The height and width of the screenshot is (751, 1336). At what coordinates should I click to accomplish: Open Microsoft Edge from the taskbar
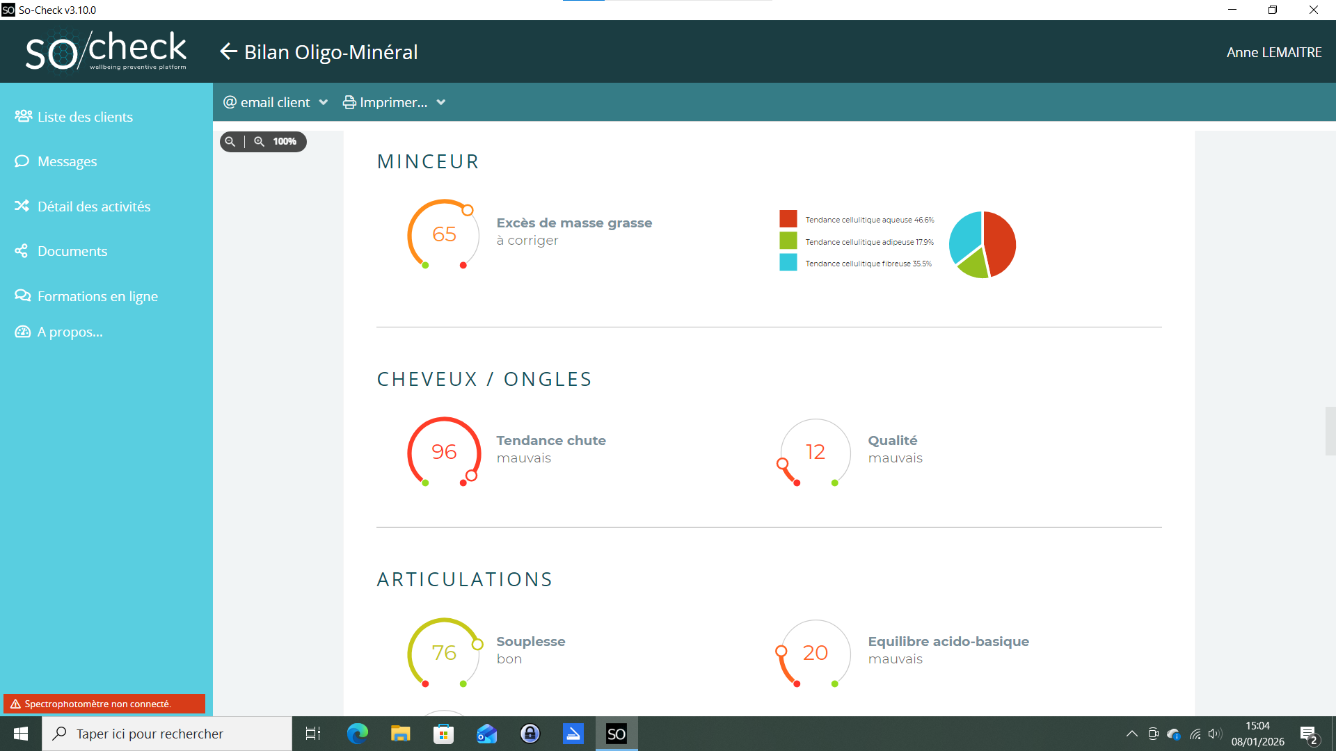coord(357,734)
